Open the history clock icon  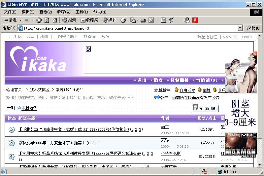tap(123, 20)
